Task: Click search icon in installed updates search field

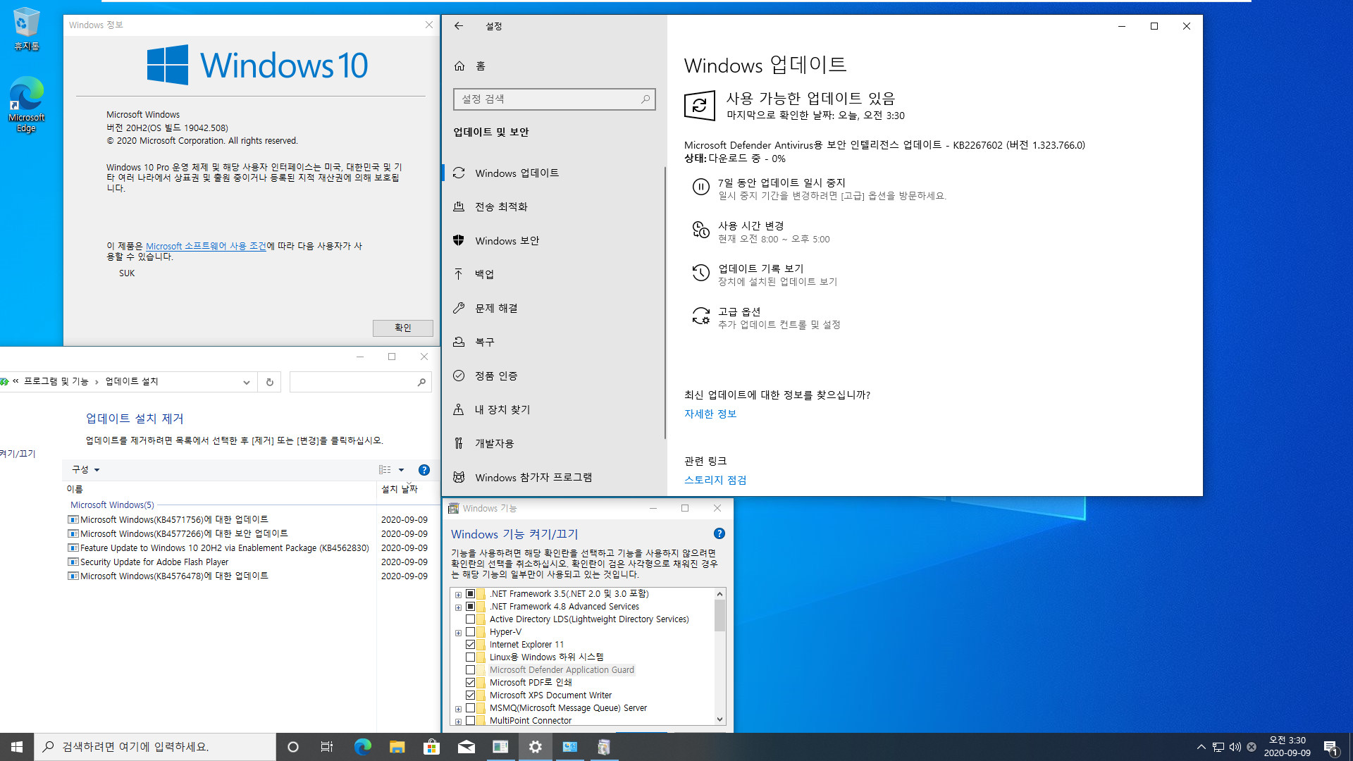Action: click(421, 382)
